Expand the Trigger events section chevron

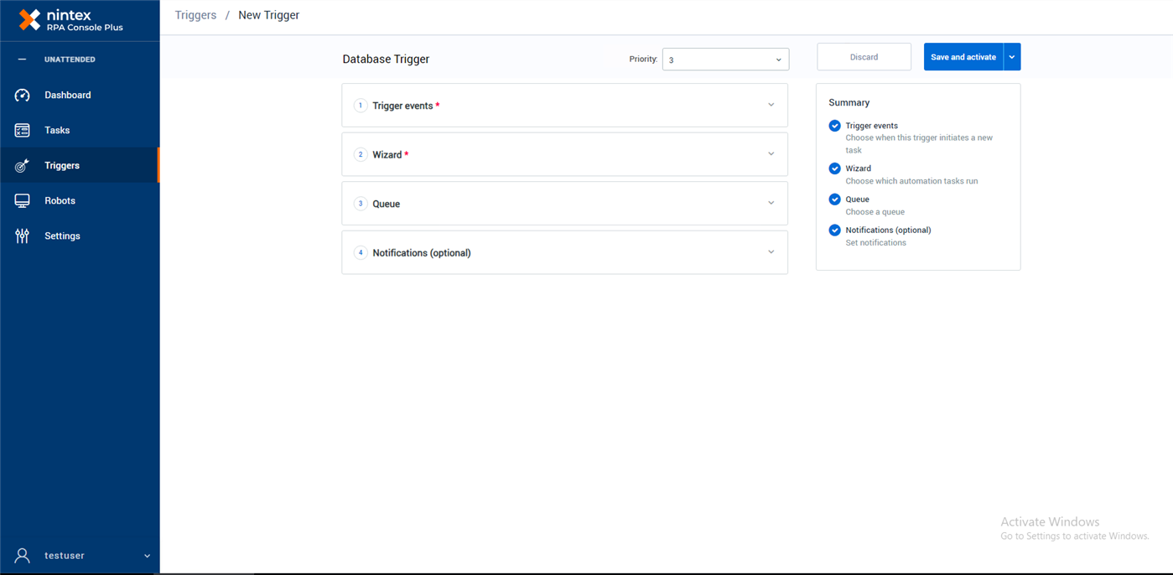click(x=771, y=106)
